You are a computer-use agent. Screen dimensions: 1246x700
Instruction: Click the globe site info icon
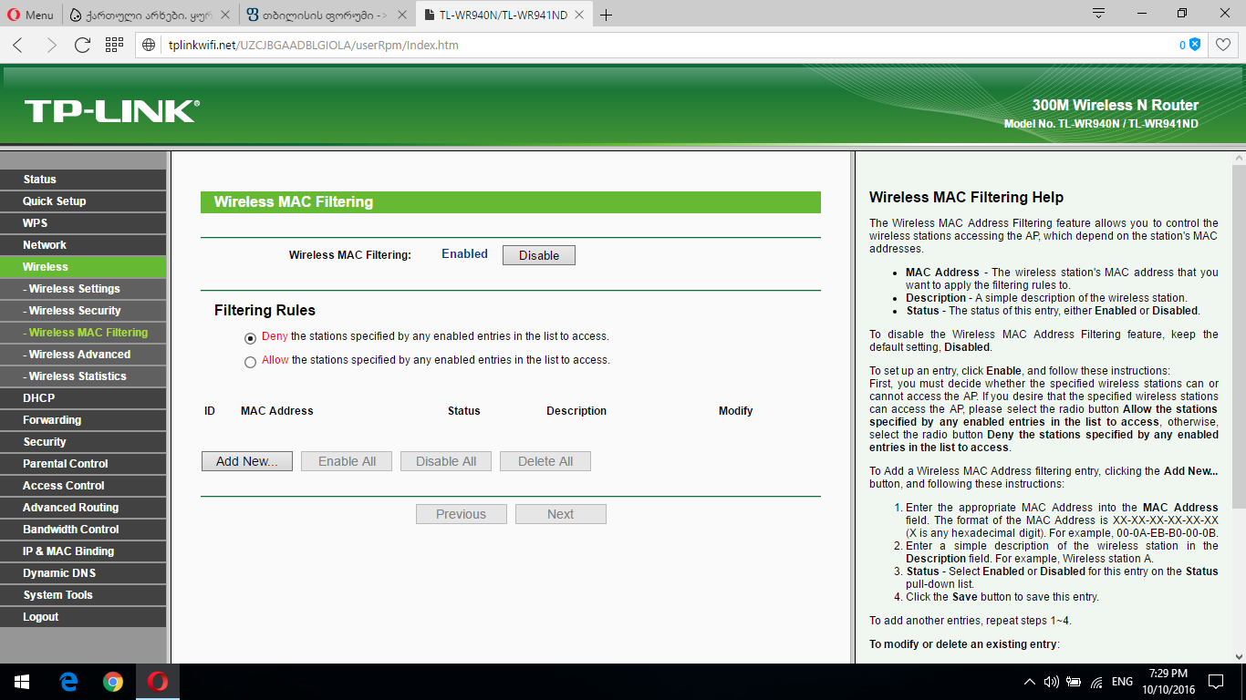click(150, 45)
